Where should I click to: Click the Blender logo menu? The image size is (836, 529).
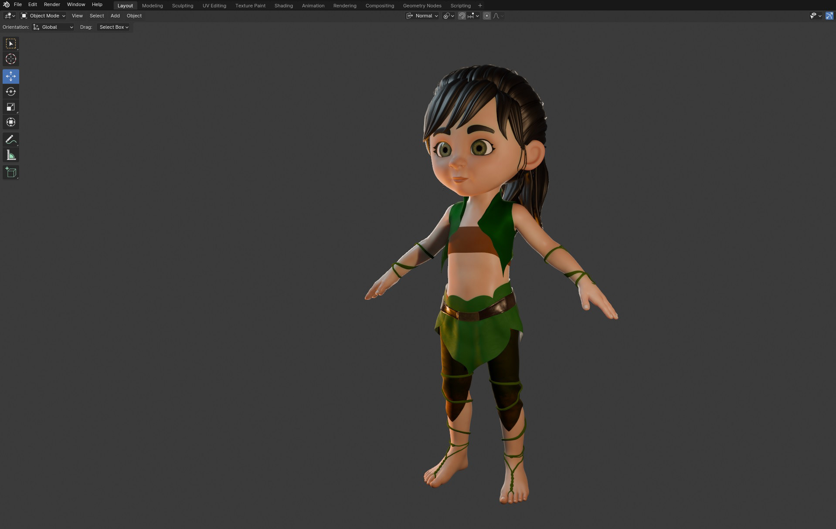6,4
